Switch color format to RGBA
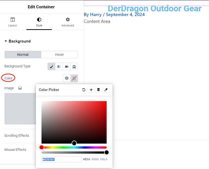Viewport: 209px width, 169px height. tap(95, 159)
